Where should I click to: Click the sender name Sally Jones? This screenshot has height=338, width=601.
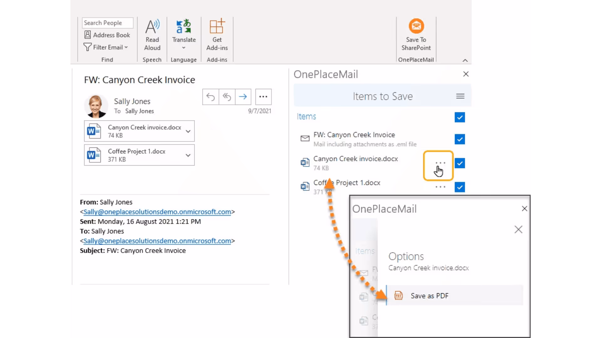pos(132,101)
